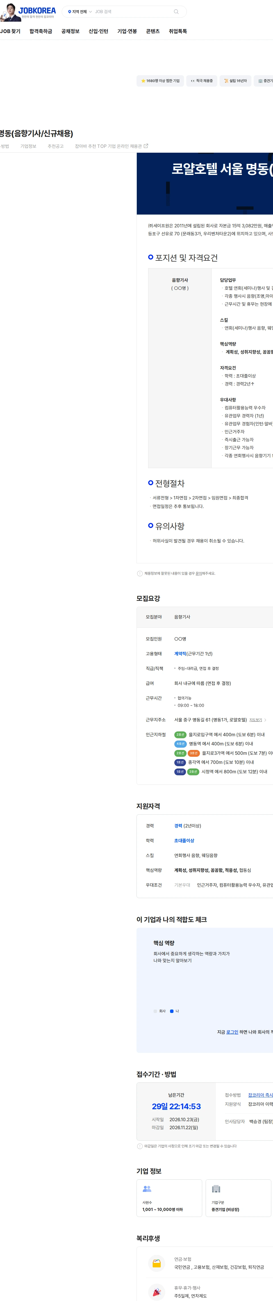Viewport: 273px width, 1301px height.
Task: Switch to the 기업정보 tab
Action: (x=28, y=146)
